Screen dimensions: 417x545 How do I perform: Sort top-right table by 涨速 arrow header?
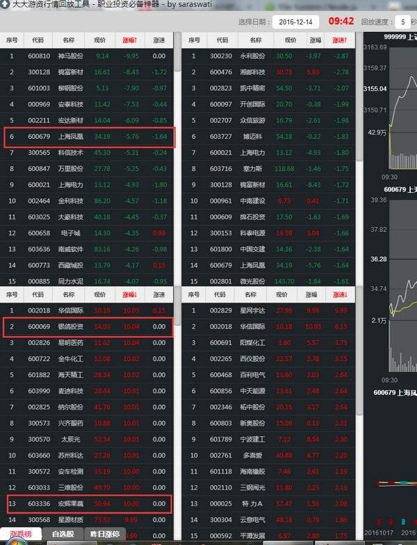(340, 40)
